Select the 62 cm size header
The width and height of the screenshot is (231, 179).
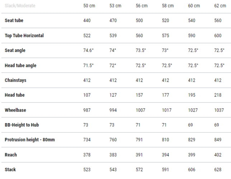[220, 6]
